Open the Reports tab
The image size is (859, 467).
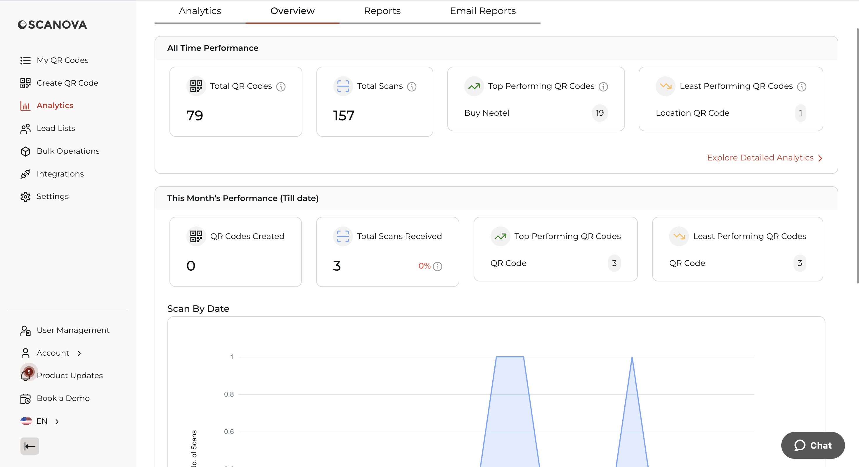[x=382, y=11]
